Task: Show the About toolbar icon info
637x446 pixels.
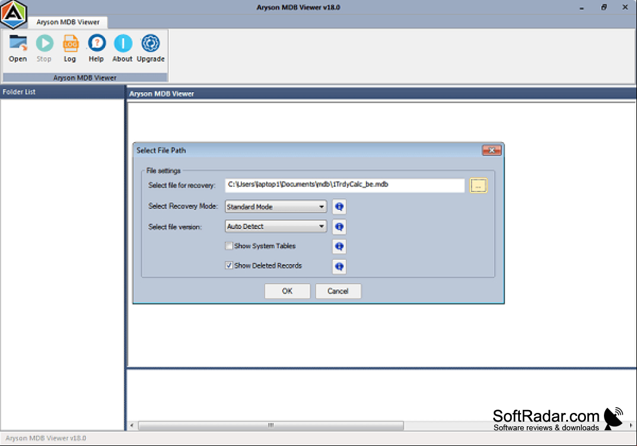Action: point(122,48)
